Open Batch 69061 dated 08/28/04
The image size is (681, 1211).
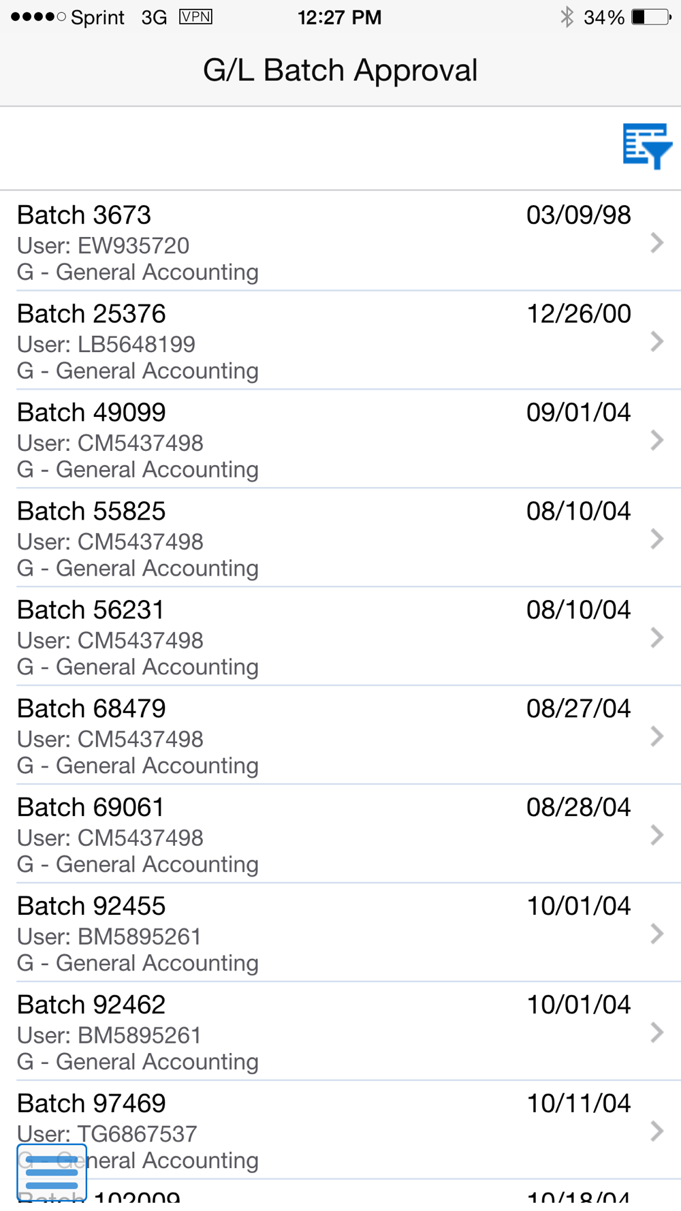[x=340, y=834]
